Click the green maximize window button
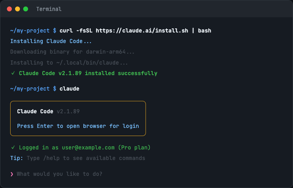This screenshot has width=293, height=188. click(x=26, y=9)
